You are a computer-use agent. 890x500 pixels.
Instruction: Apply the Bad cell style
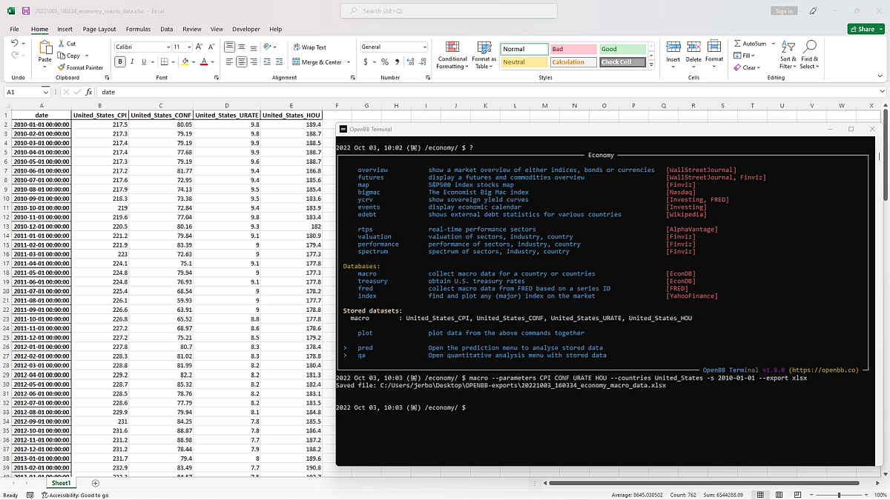coord(573,49)
